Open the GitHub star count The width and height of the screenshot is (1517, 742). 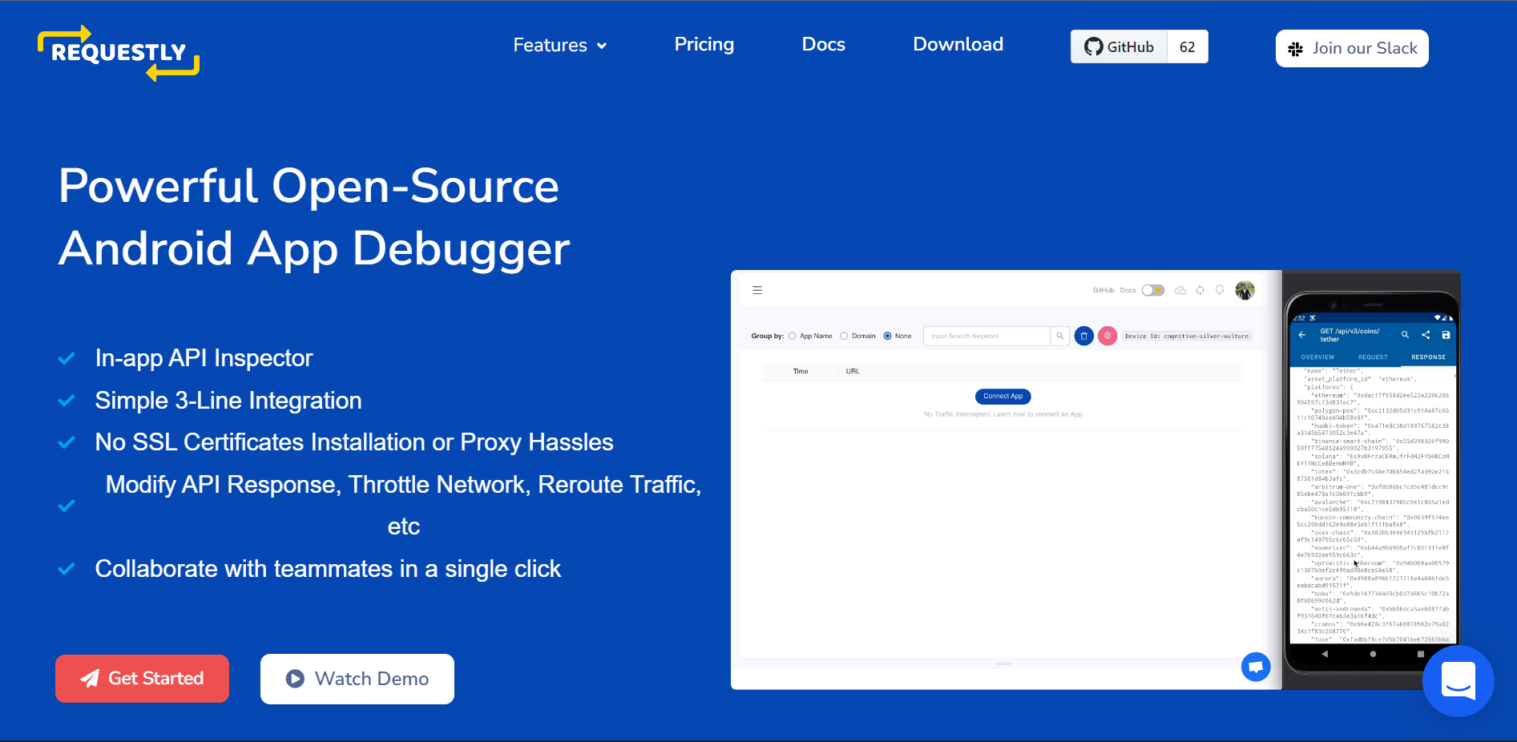tap(1188, 46)
